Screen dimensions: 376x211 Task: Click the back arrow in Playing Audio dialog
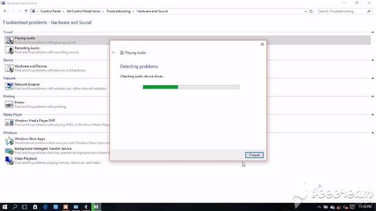tap(114, 53)
